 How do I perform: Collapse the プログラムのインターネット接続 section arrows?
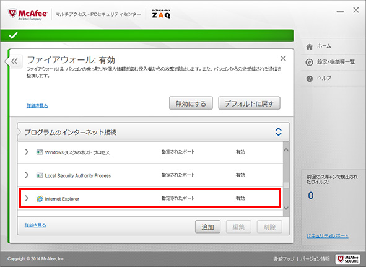click(278, 132)
